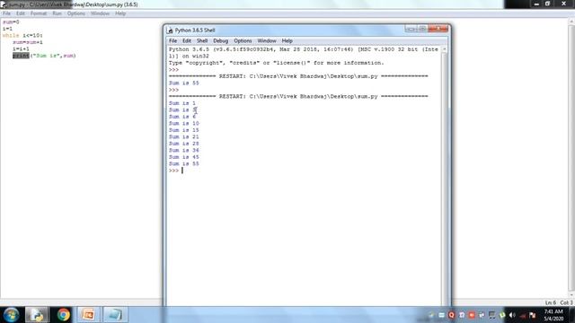Viewport: 575px width, 323px height.
Task: Open Options menu in the Python Shell
Action: click(243, 41)
